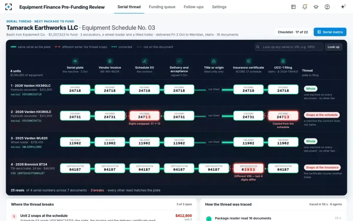Select unit 2 Serial plate cell 24731
The image size is (353, 221).
coord(75,115)
